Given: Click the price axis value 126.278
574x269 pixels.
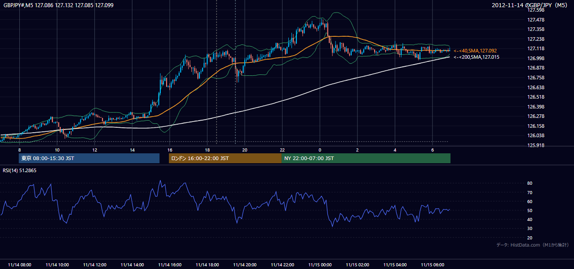Looking at the screenshot, I should point(536,116).
